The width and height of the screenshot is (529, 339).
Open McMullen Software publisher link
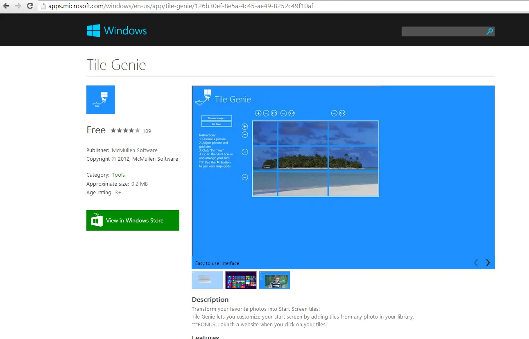pos(134,150)
